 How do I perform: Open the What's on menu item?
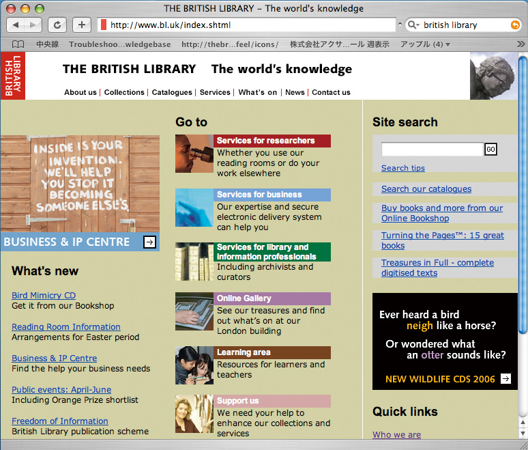[258, 92]
